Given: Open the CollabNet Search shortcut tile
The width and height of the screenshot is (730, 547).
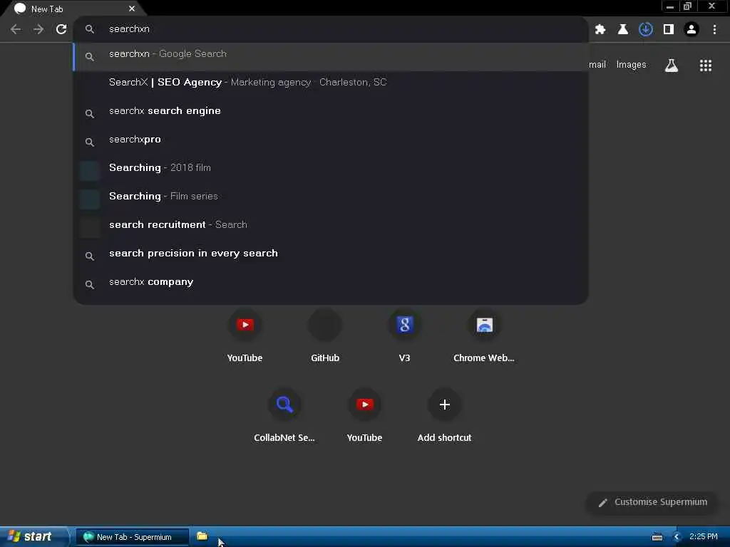Looking at the screenshot, I should coord(284,416).
